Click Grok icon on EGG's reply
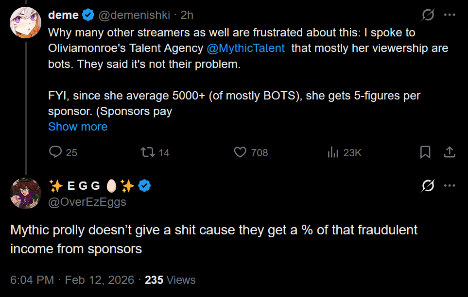Image resolution: width=468 pixels, height=297 pixels. (x=428, y=185)
